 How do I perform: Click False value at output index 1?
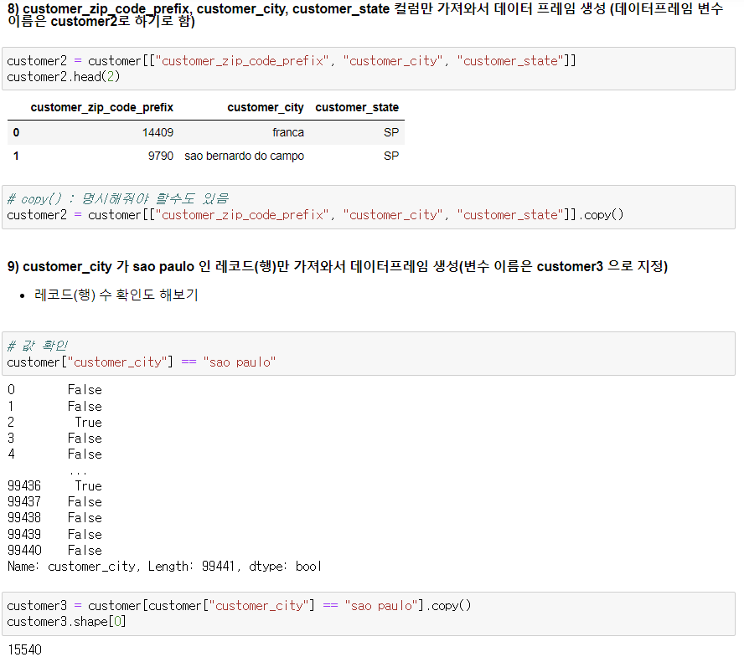click(85, 407)
